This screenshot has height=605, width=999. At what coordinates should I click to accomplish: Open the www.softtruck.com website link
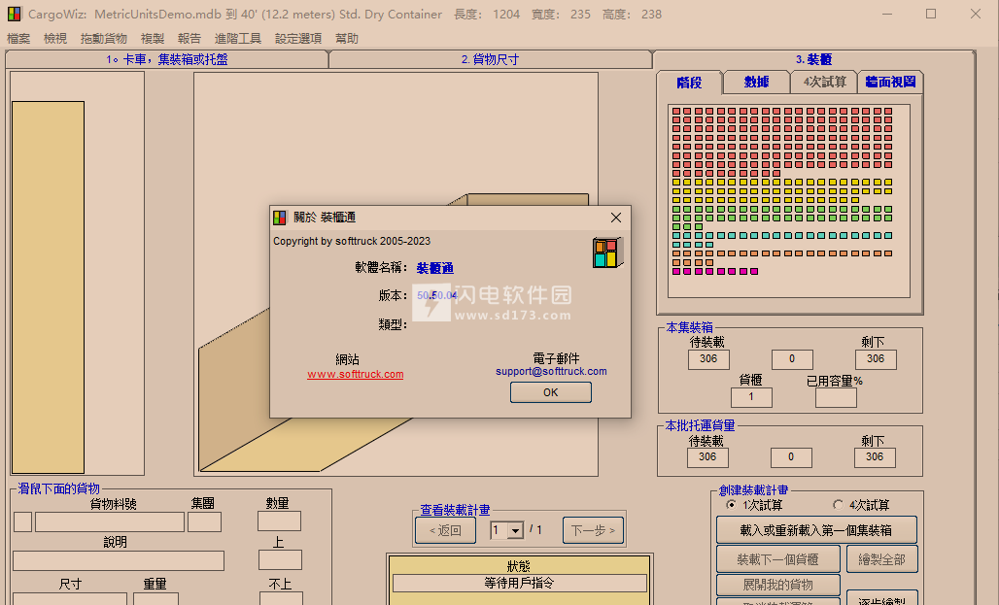click(356, 375)
